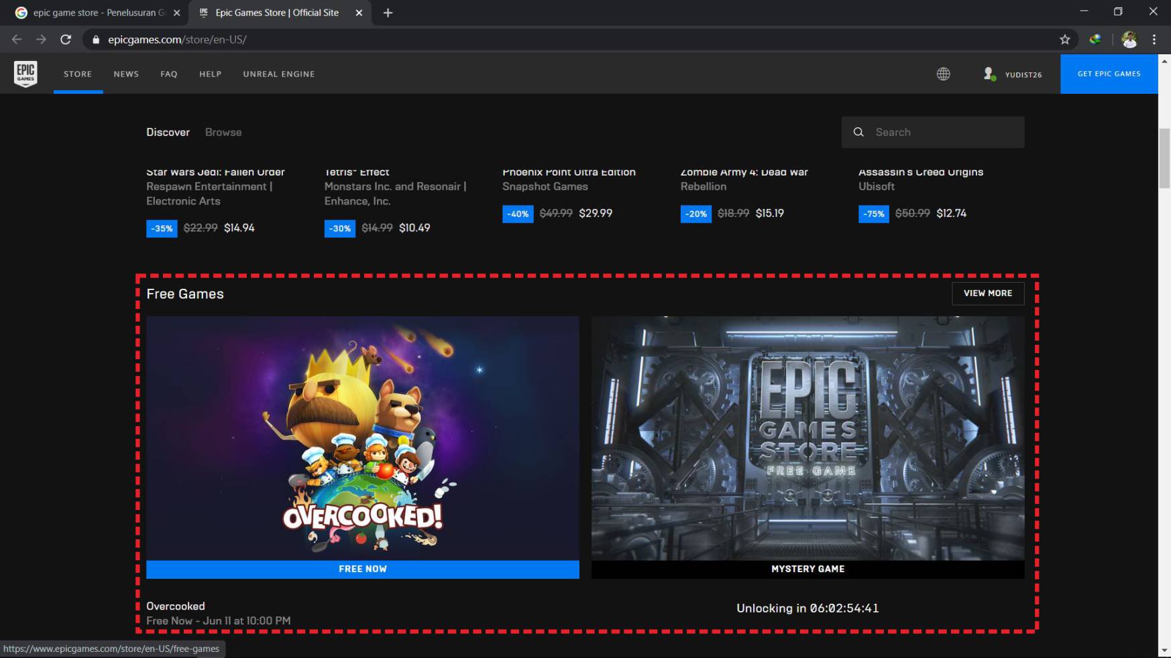Open the Overcooked free game thumbnail
Image resolution: width=1171 pixels, height=658 pixels.
pyautogui.click(x=362, y=438)
